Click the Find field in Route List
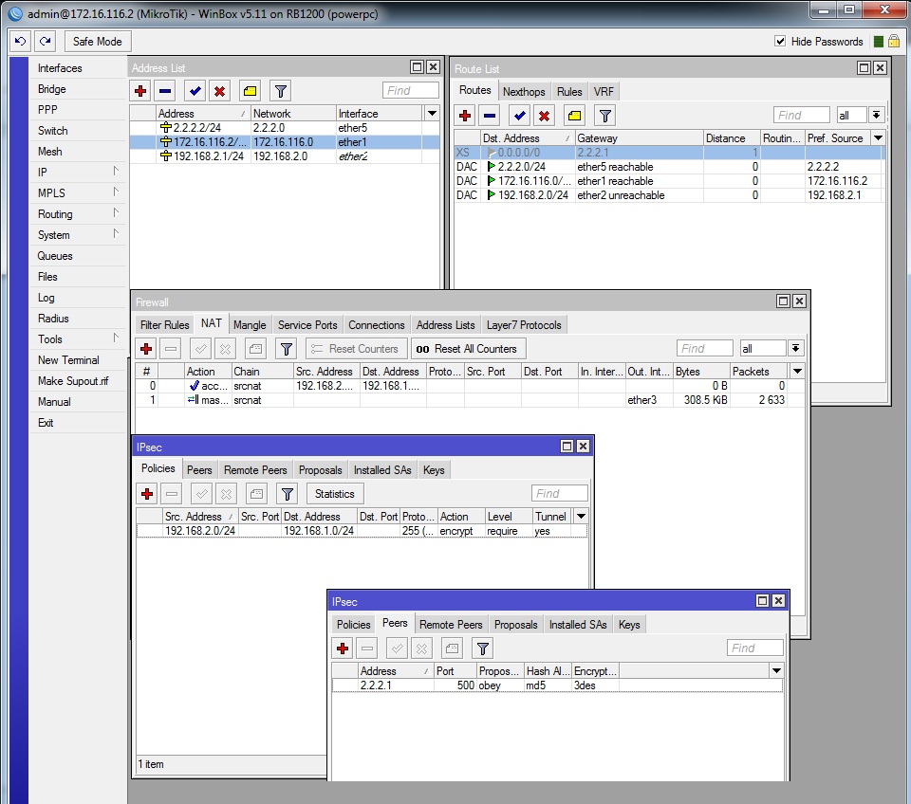The image size is (911, 804). click(801, 115)
